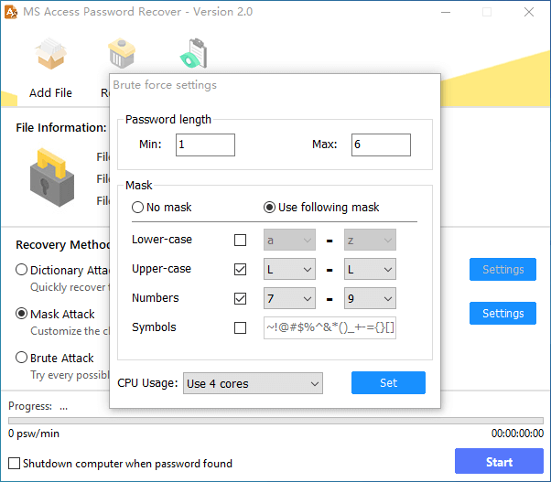Screen dimensions: 551x482
Task: Minimize the application window
Action: (446, 12)
